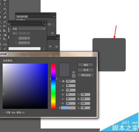Click the C field showing 72%
This screenshot has width=139, height=132.
click(x=85, y=94)
